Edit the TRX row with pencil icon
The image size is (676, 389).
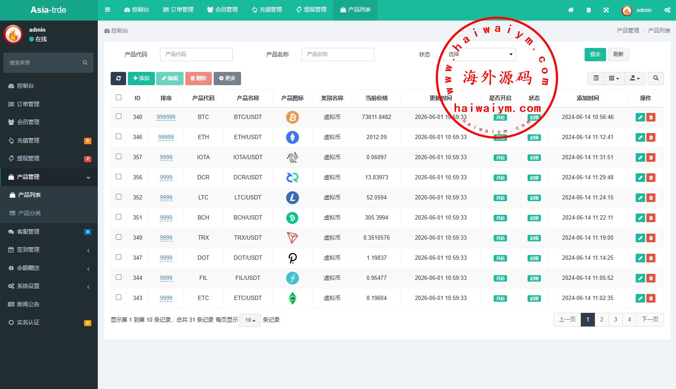[x=640, y=238]
